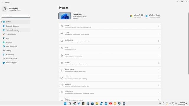Click the back arrow in Settings
This screenshot has height=106, width=189.
click(2, 3)
